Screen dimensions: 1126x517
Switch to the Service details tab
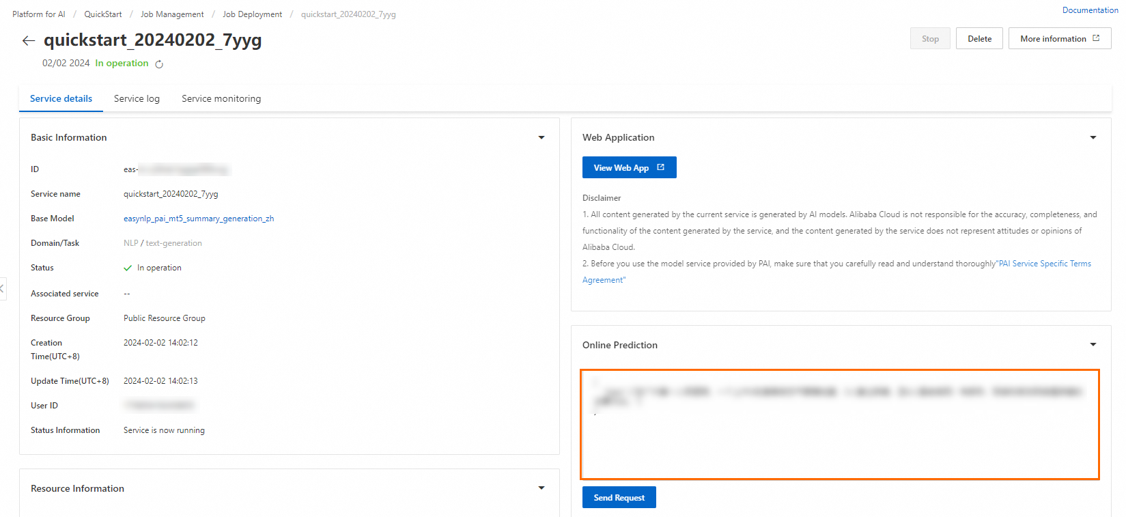(61, 98)
